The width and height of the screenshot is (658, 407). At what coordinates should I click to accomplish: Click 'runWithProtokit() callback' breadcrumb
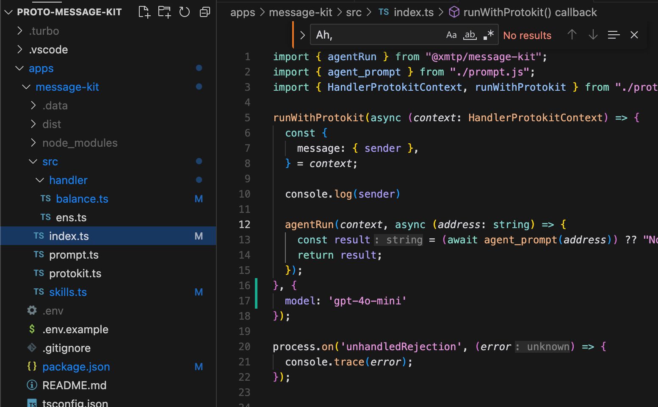tap(530, 13)
